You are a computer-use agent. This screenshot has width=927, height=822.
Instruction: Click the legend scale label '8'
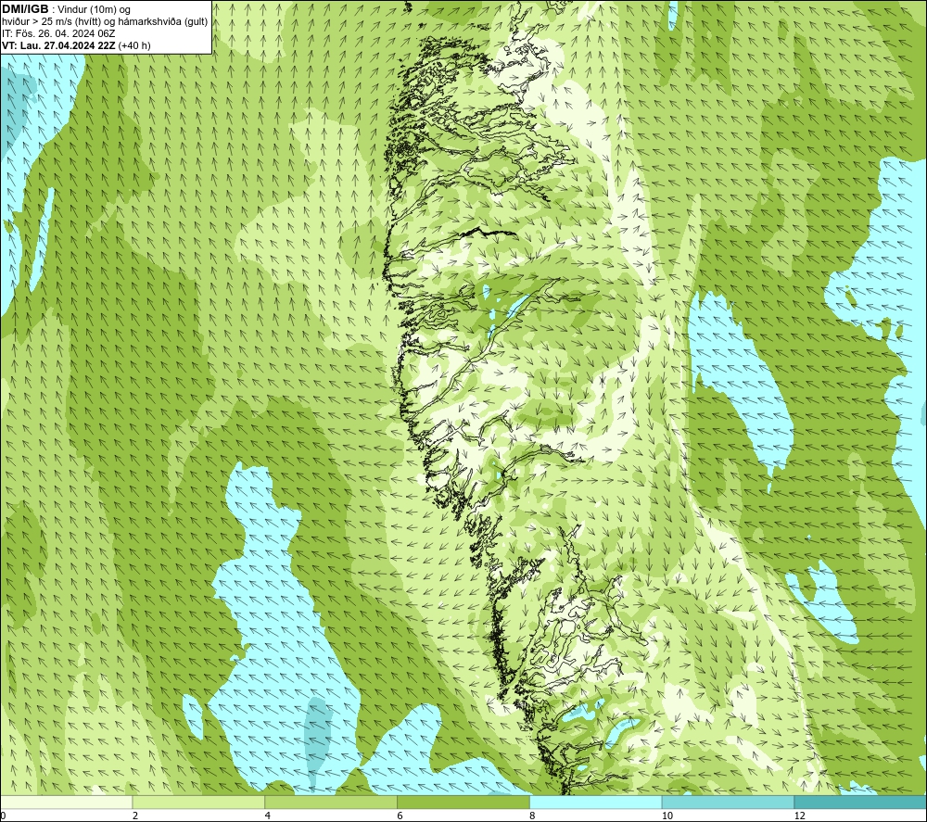pyautogui.click(x=533, y=816)
